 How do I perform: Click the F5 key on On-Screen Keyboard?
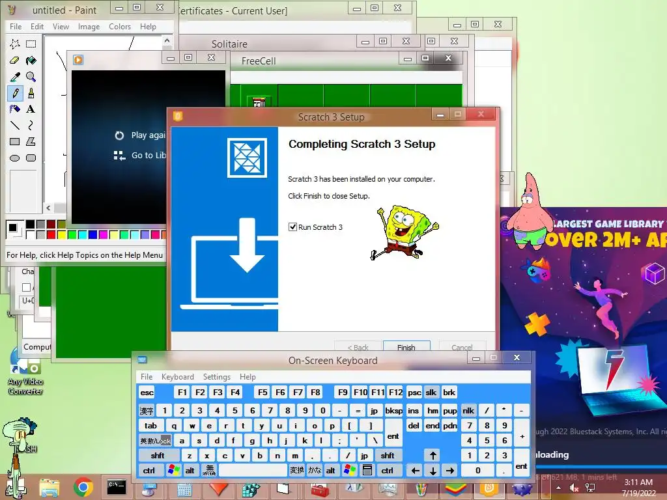(x=263, y=393)
